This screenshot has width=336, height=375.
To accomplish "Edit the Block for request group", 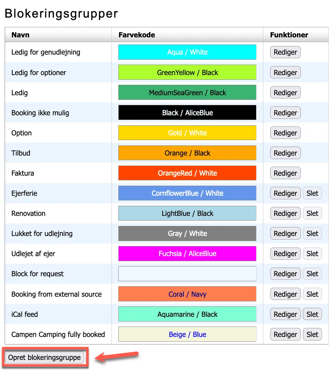I will pyautogui.click(x=285, y=274).
